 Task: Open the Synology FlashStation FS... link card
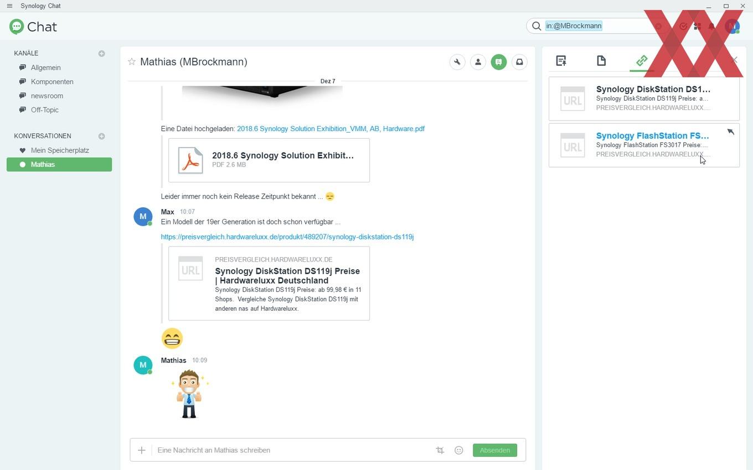click(644, 145)
